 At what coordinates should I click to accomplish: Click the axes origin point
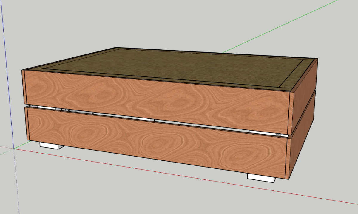[x=14, y=148]
